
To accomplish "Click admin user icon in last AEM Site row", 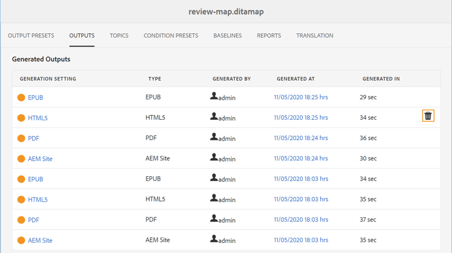I will coord(214,238).
